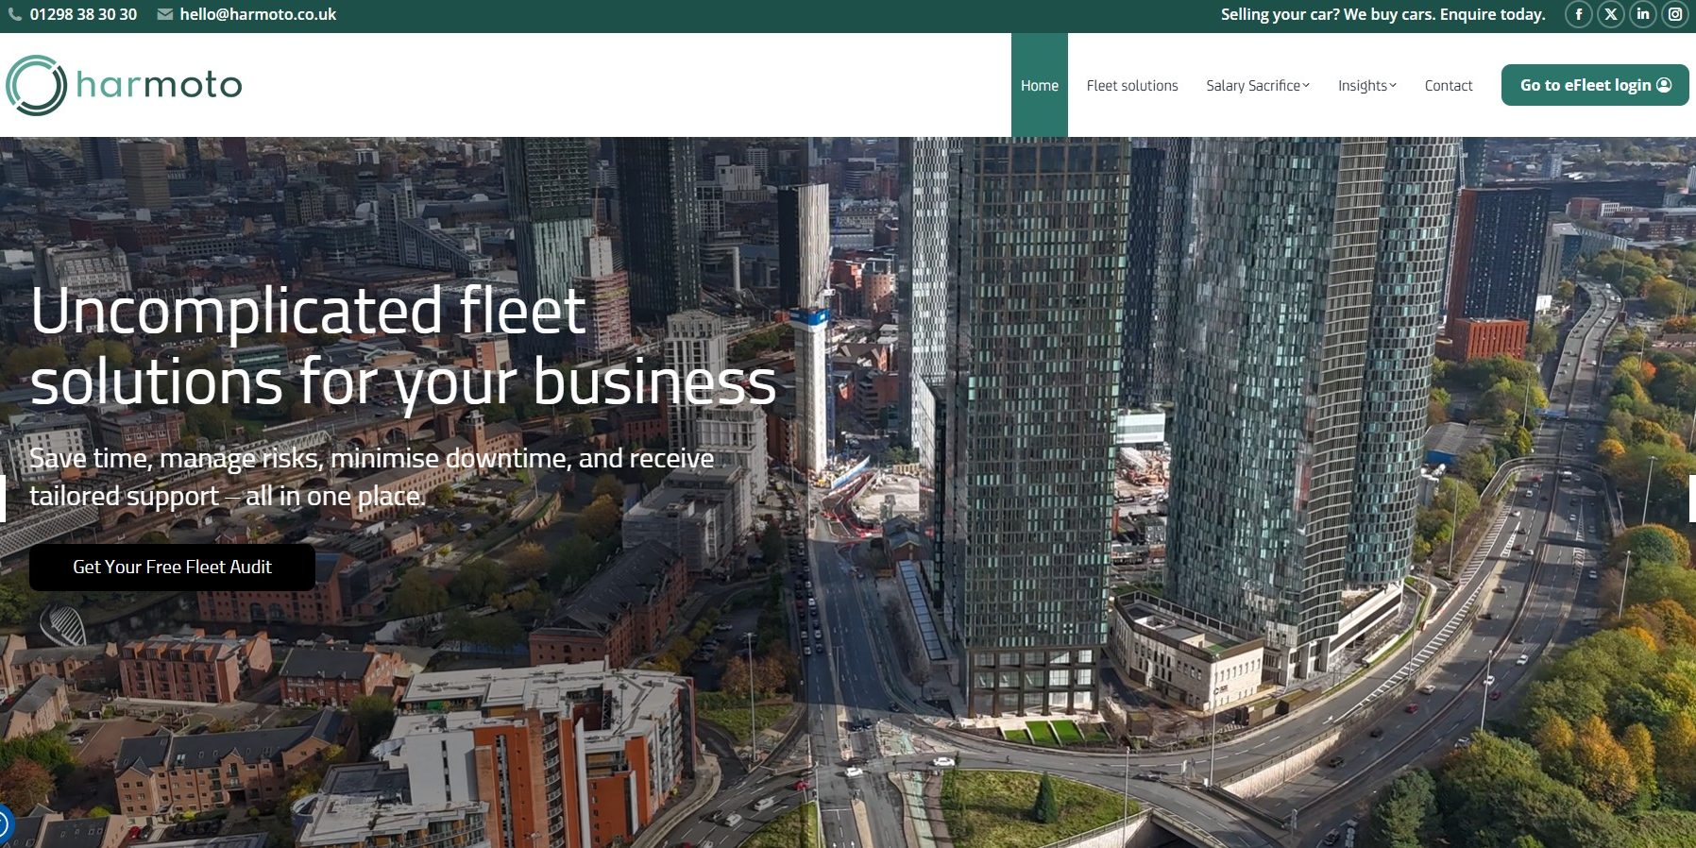Expand the Insights dropdown menu
1696x848 pixels.
(1366, 86)
